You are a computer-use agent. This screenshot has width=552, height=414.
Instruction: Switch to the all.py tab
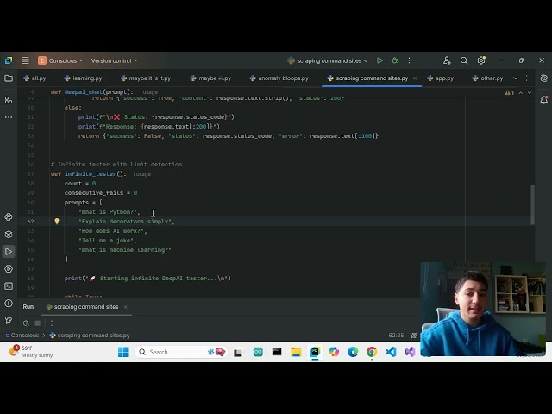(34, 78)
